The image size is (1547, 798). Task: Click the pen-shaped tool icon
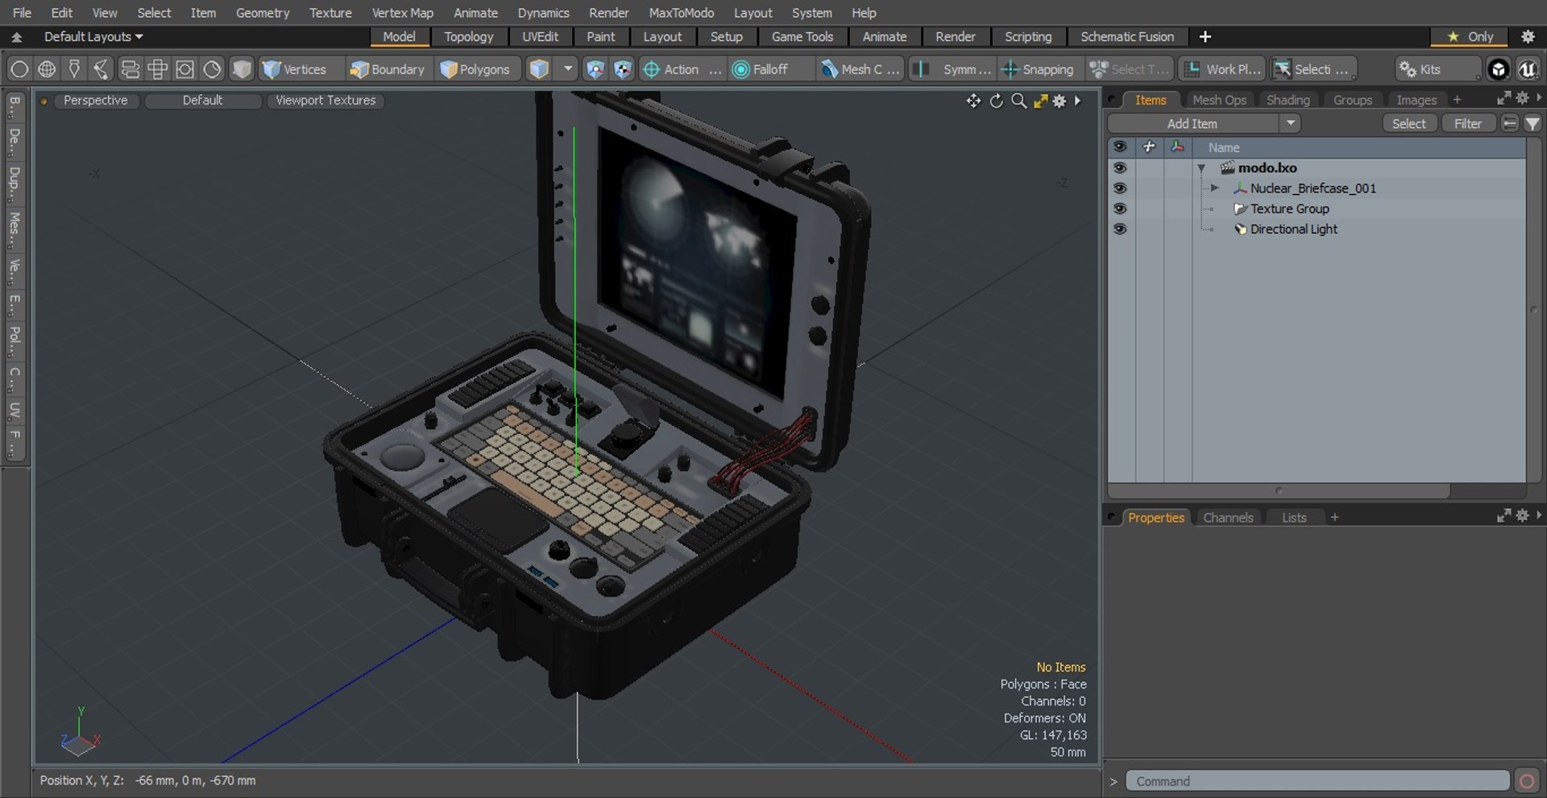(74, 69)
